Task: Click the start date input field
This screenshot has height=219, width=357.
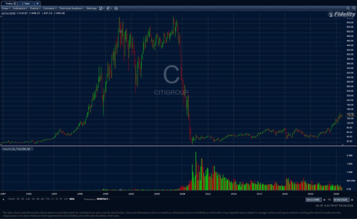Action: [x=313, y=199]
